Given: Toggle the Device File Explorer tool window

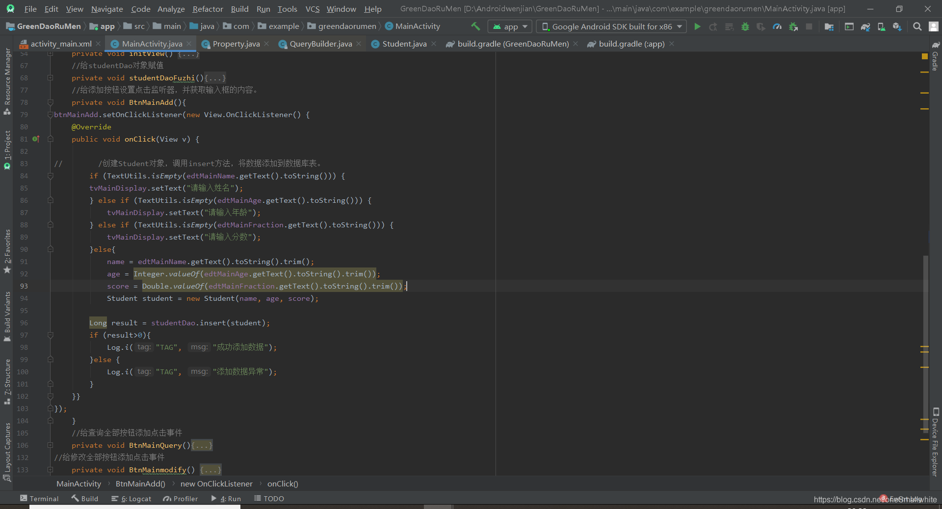Looking at the screenshot, I should (x=935, y=442).
